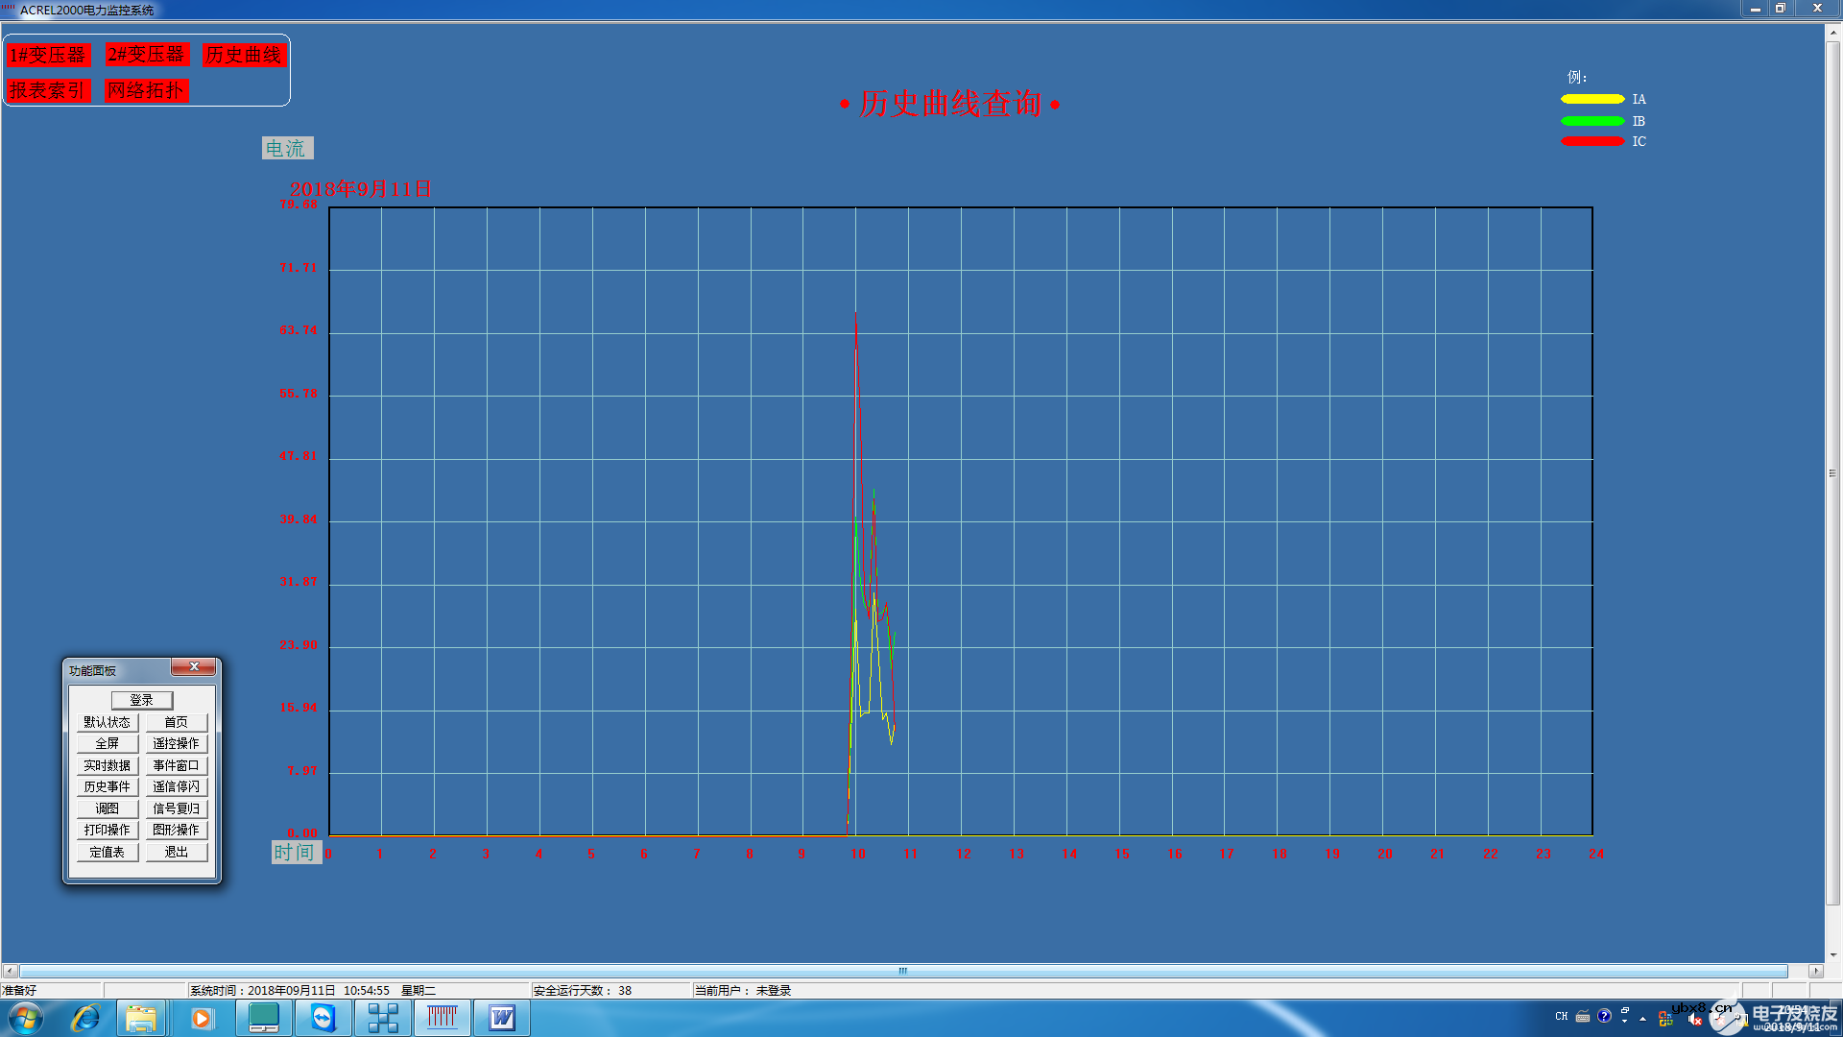Expand hidden system tray icons arrow

[1642, 1018]
